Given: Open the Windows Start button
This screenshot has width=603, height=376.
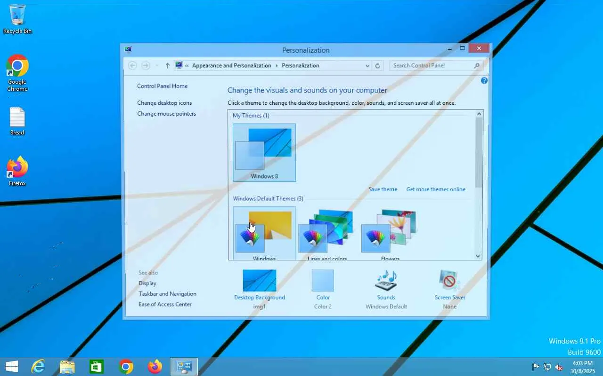Looking at the screenshot, I should pyautogui.click(x=12, y=367).
